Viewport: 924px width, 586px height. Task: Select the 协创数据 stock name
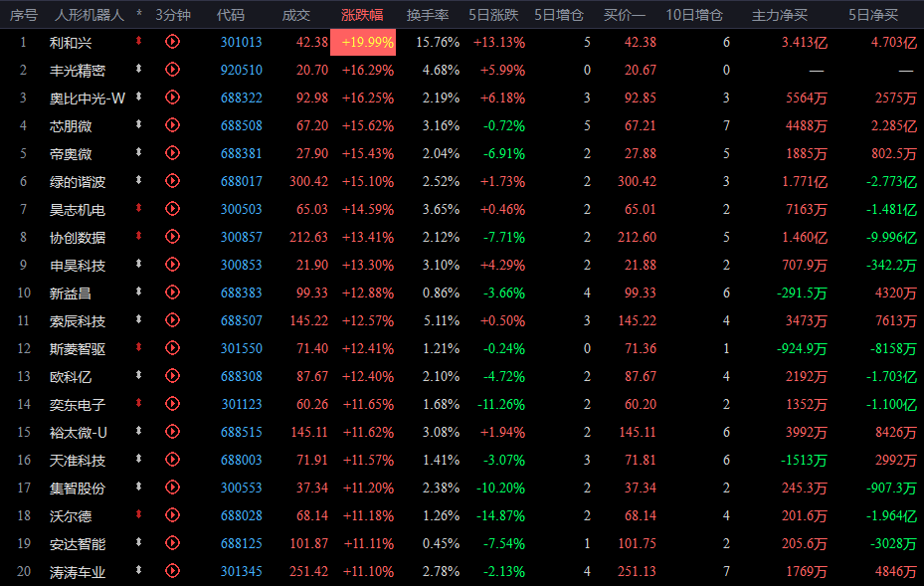coord(78,238)
